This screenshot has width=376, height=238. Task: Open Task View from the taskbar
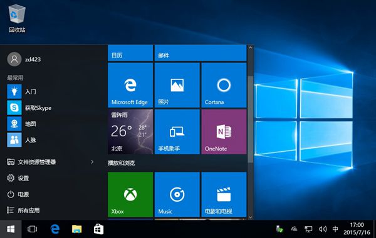[32, 229]
